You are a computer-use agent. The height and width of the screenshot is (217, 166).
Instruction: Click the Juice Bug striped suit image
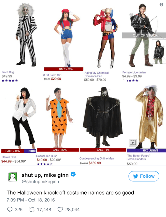click(x=26, y=35)
